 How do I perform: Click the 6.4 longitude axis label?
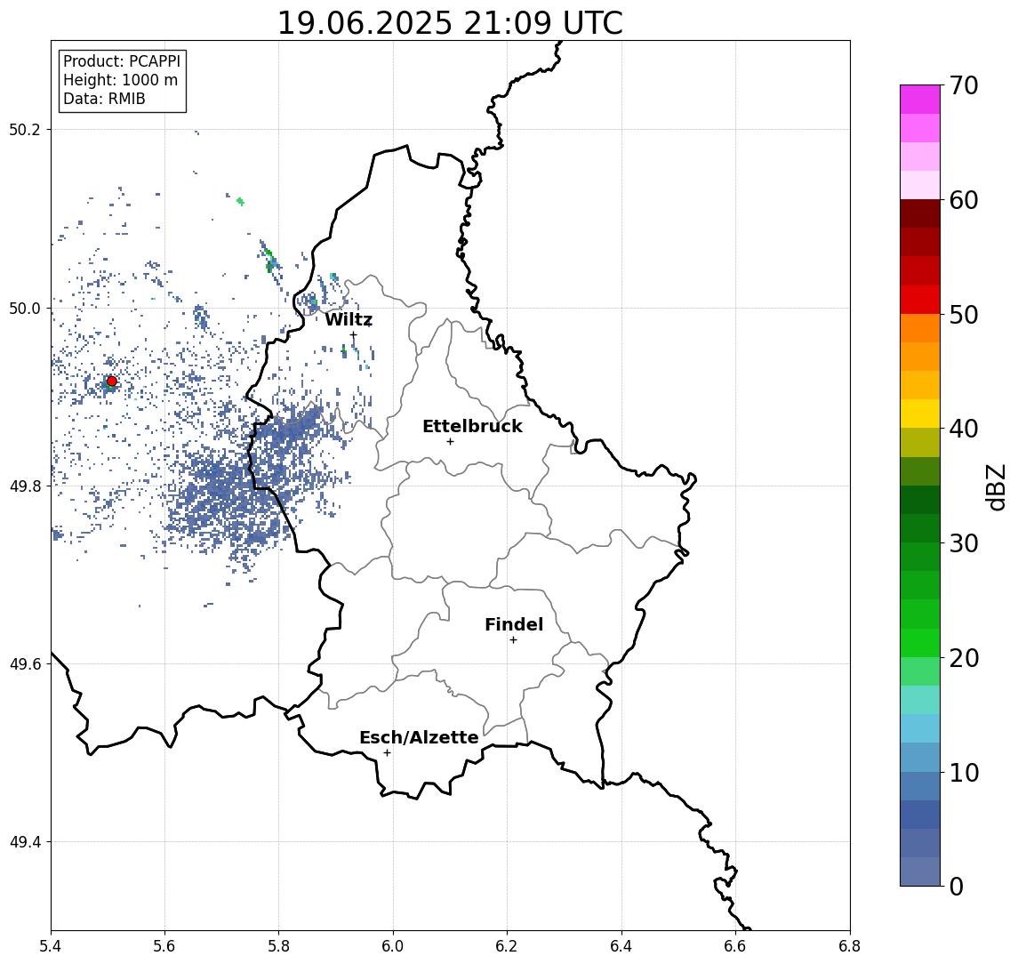click(x=621, y=946)
